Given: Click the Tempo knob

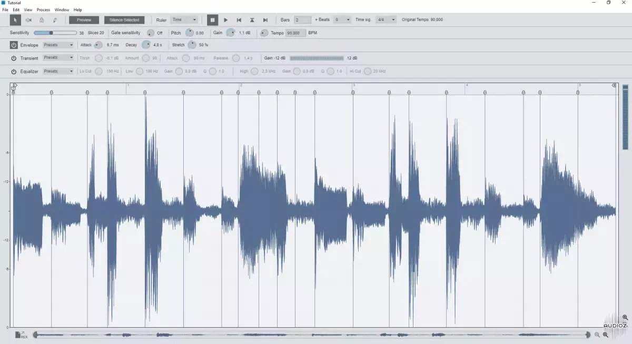Looking at the screenshot, I should pos(264,33).
